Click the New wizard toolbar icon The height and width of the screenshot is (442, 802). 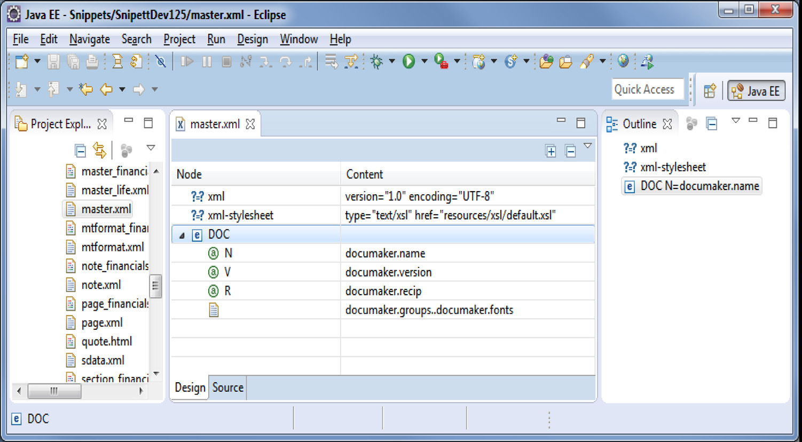point(21,61)
